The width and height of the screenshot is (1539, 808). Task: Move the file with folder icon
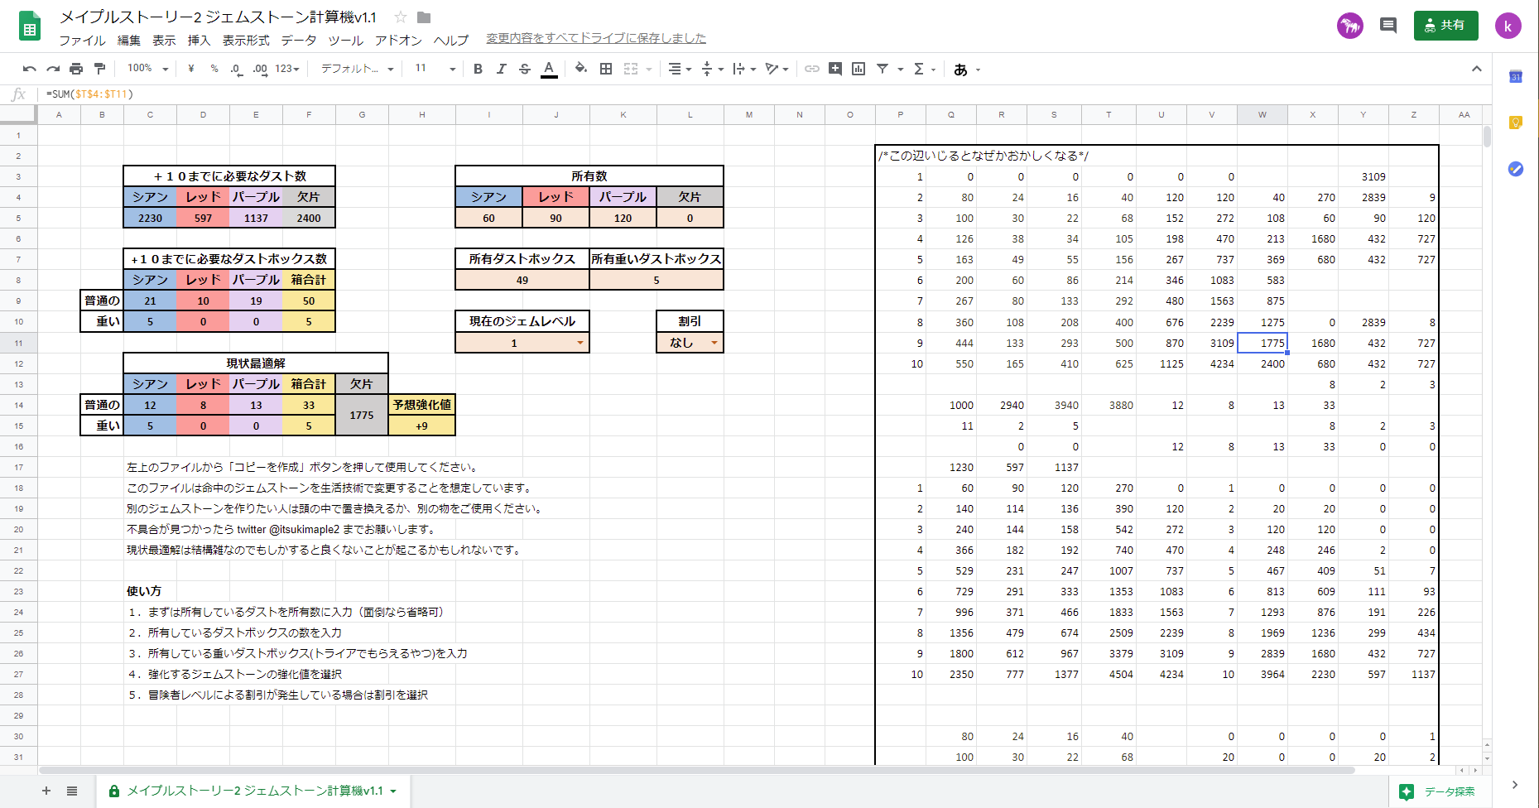(x=424, y=17)
